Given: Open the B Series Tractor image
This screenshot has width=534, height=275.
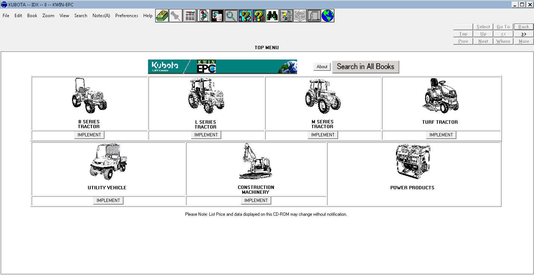Looking at the screenshot, I should click(89, 96).
